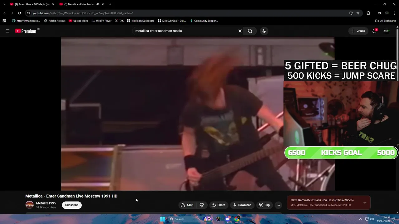
Task: Open the Kick Sub Goal bookmark
Action: 172,21
